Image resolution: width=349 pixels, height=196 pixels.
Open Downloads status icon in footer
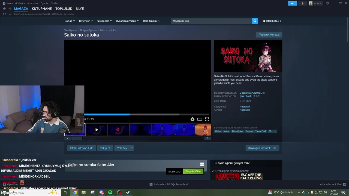coord(151,184)
